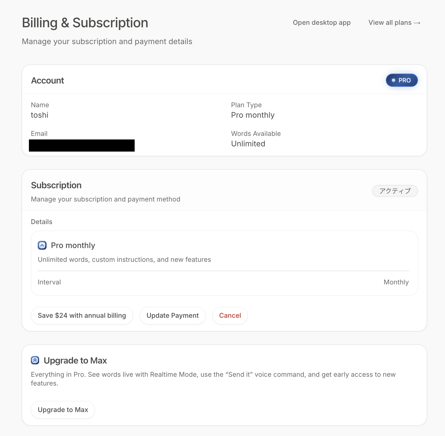Click the Plan Type label
Viewport: 445px width, 436px height.
coord(246,105)
